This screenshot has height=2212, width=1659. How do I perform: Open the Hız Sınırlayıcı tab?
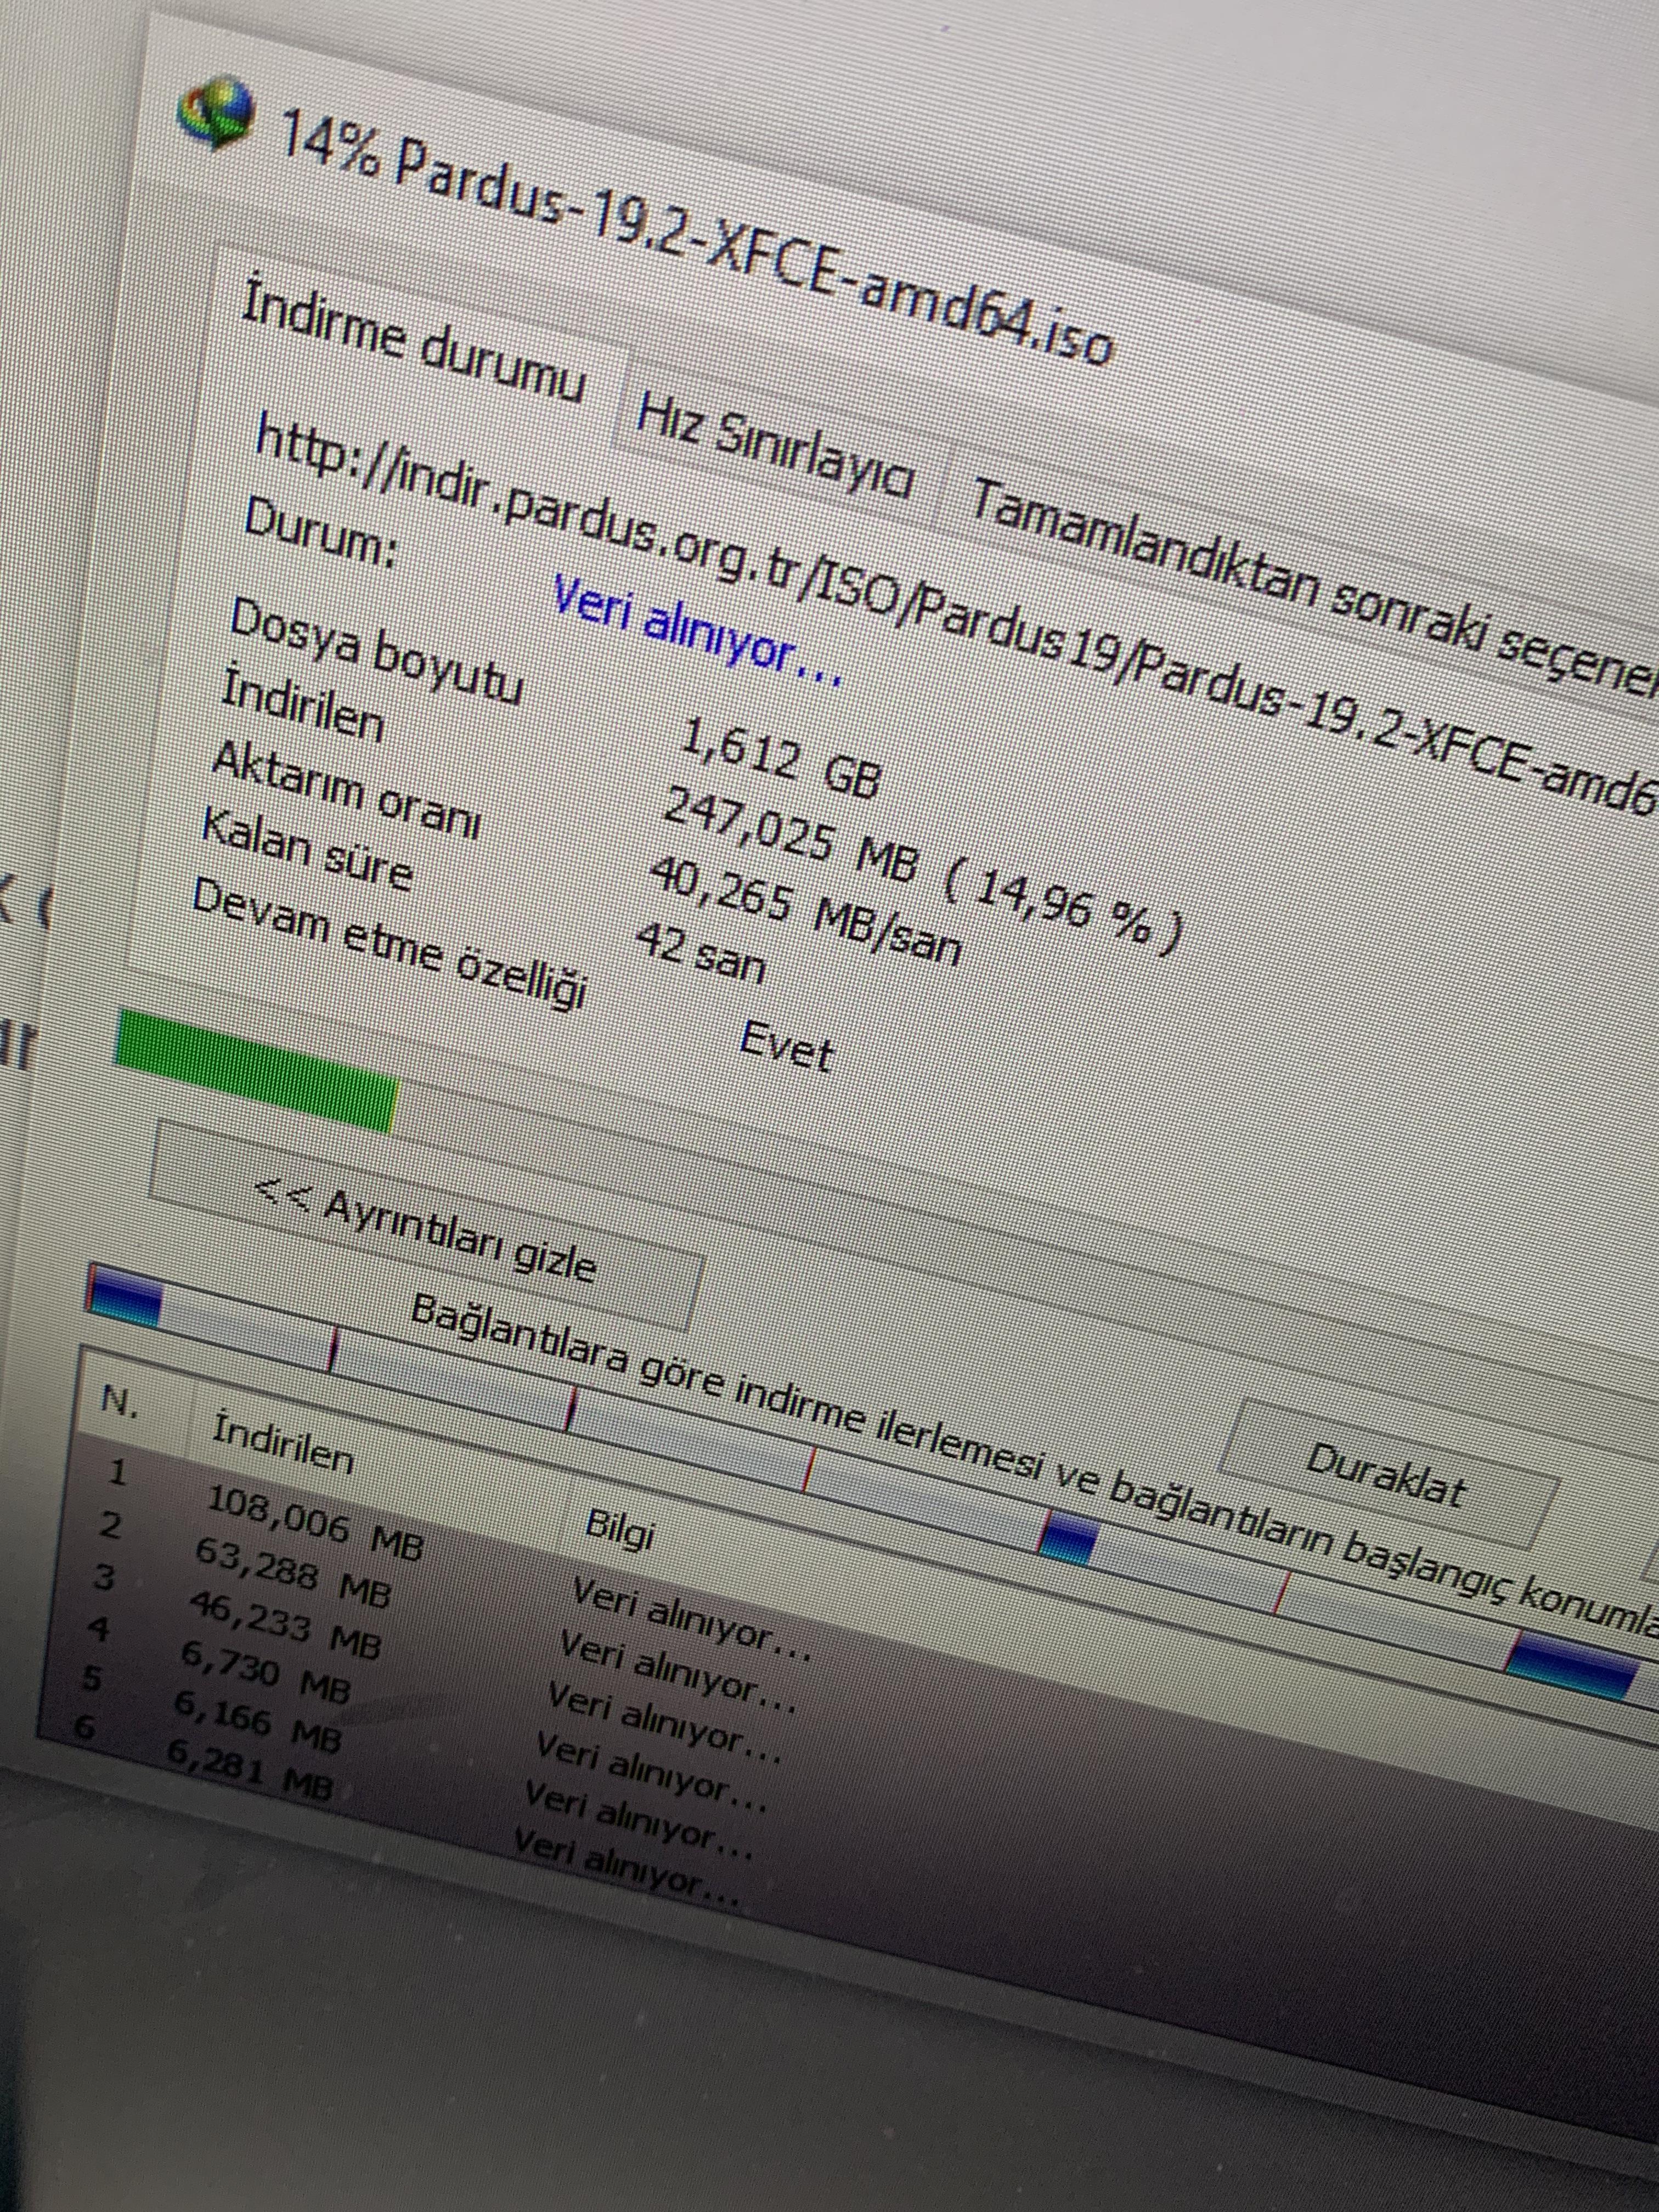[776, 445]
